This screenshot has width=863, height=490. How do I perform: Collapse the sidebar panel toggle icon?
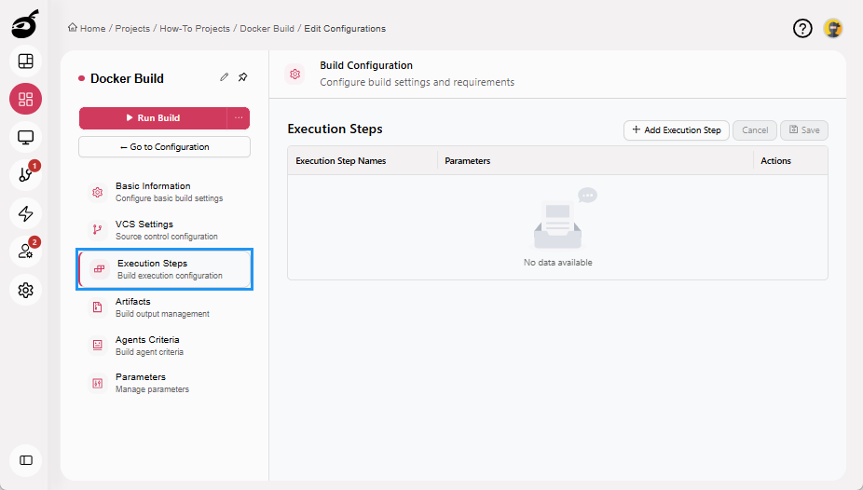(25, 460)
